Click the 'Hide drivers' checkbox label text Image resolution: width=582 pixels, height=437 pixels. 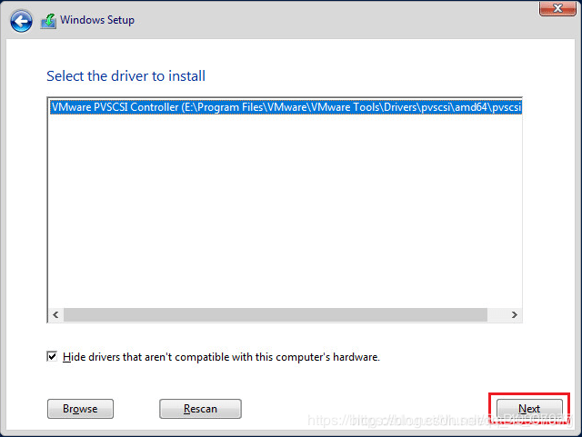pos(221,357)
